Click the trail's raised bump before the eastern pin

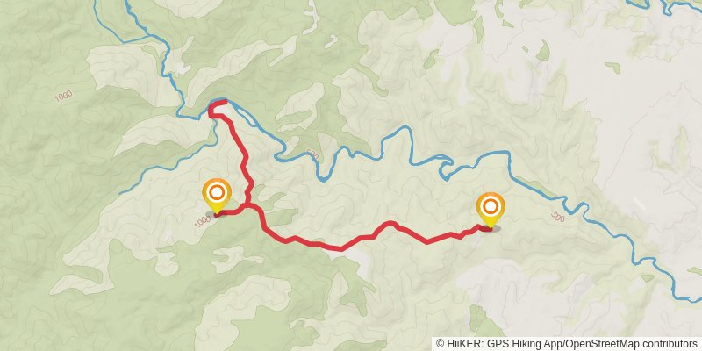point(389,225)
